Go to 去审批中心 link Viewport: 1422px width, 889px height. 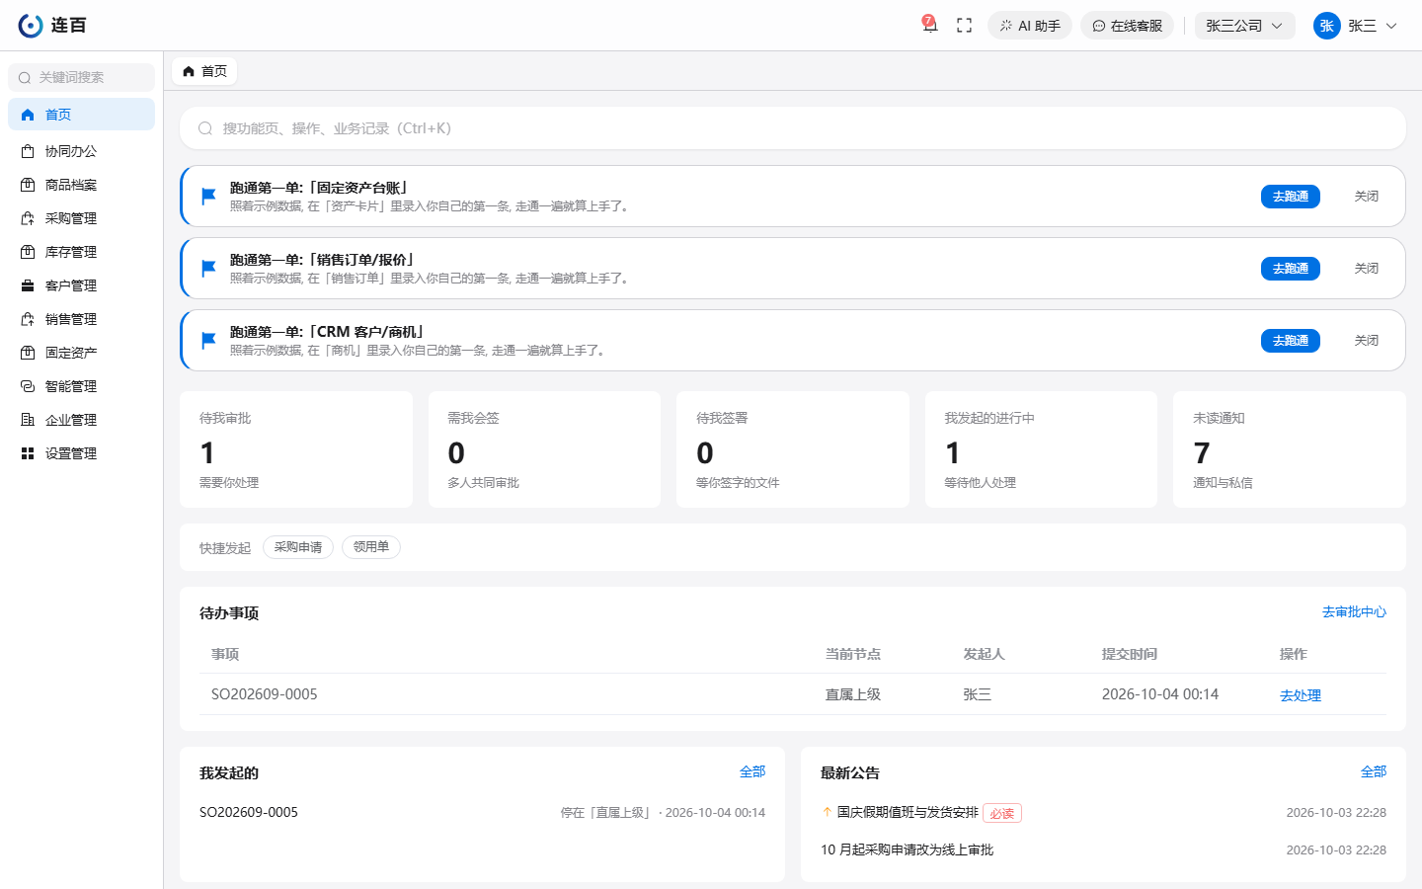point(1354,612)
